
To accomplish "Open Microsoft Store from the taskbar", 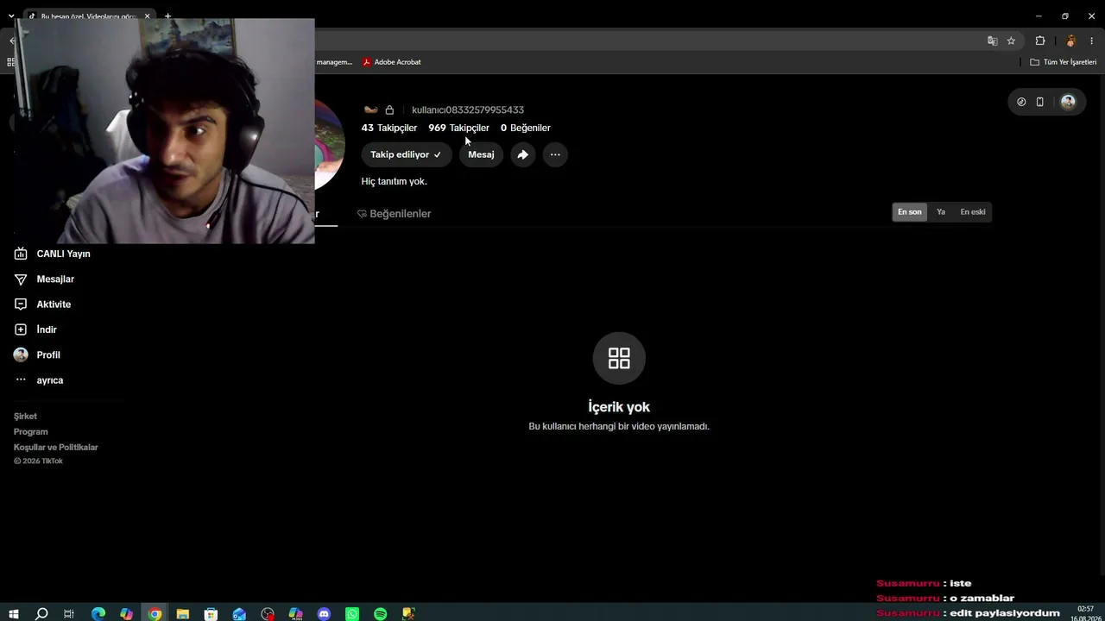I will tap(212, 614).
